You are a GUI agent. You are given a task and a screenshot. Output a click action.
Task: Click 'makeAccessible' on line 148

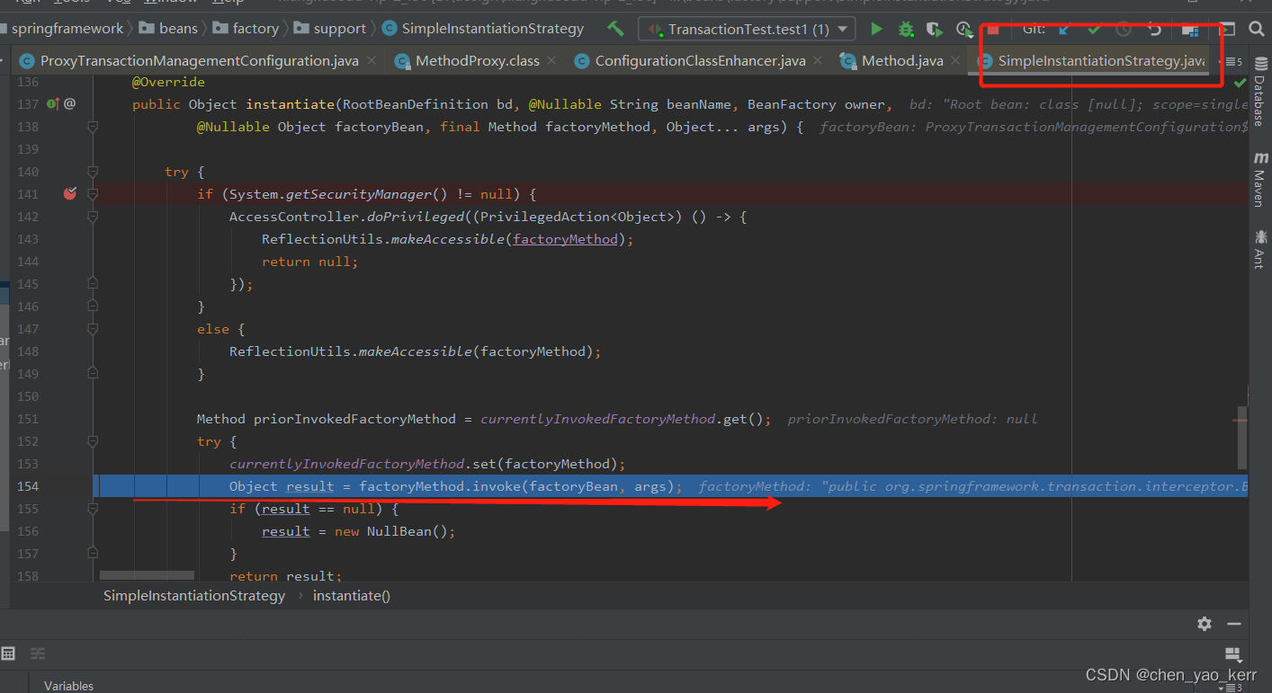click(416, 351)
